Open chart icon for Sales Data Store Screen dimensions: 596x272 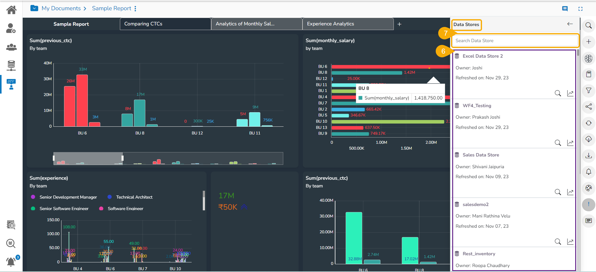click(x=570, y=192)
